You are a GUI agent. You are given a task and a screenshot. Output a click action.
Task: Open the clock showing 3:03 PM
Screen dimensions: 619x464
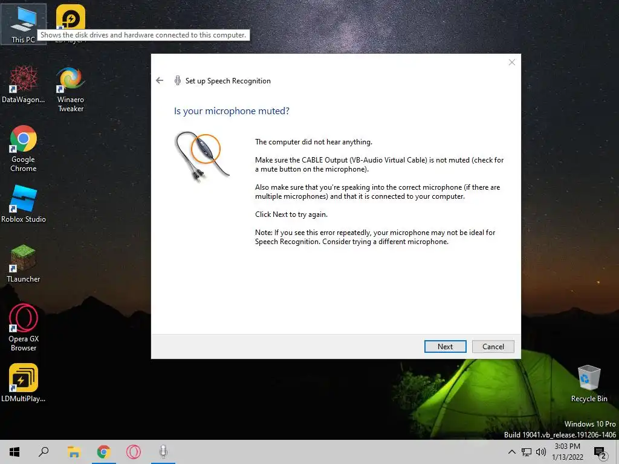pyautogui.click(x=567, y=452)
